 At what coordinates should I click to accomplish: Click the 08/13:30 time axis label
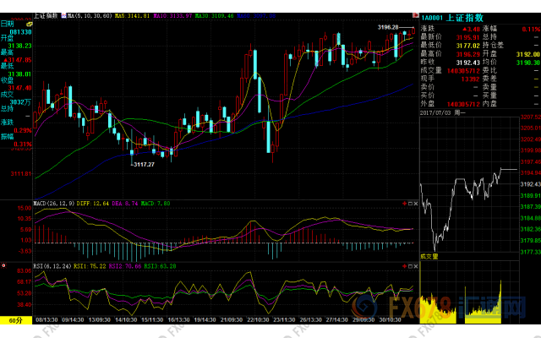click(x=46, y=319)
